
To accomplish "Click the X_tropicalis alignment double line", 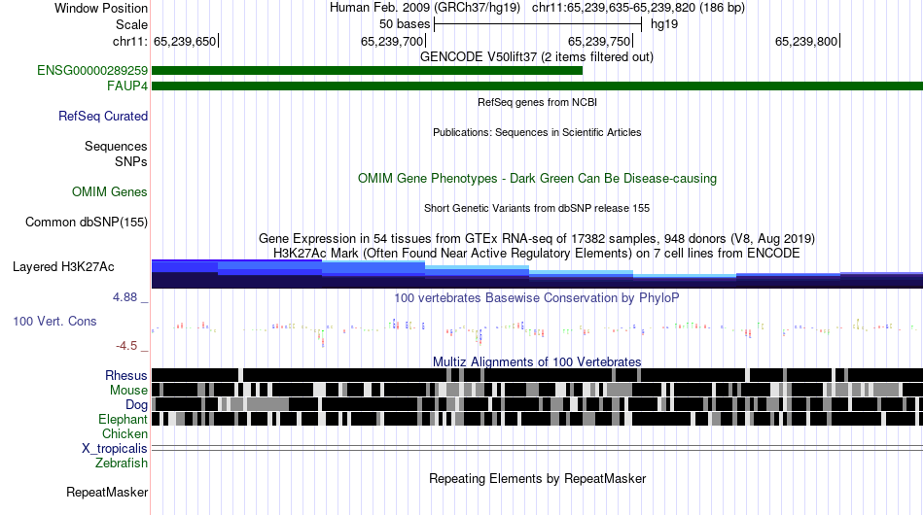I will pos(538,448).
